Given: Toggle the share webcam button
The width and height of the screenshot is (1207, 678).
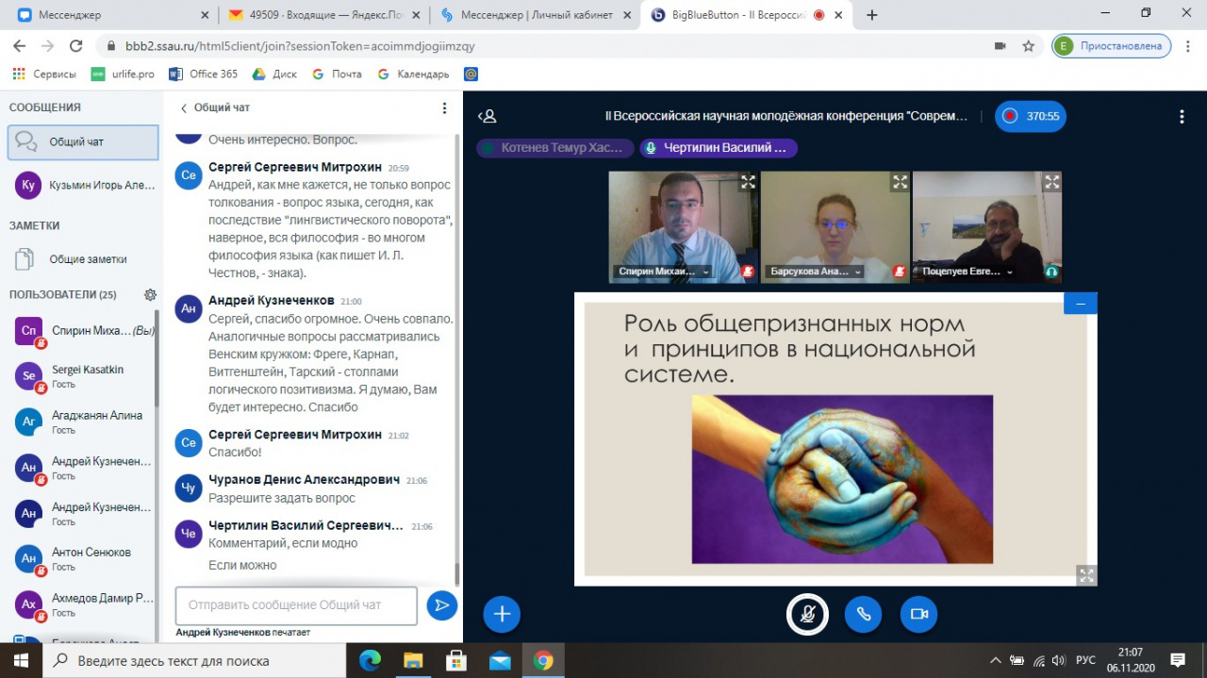Looking at the screenshot, I should coord(918,614).
